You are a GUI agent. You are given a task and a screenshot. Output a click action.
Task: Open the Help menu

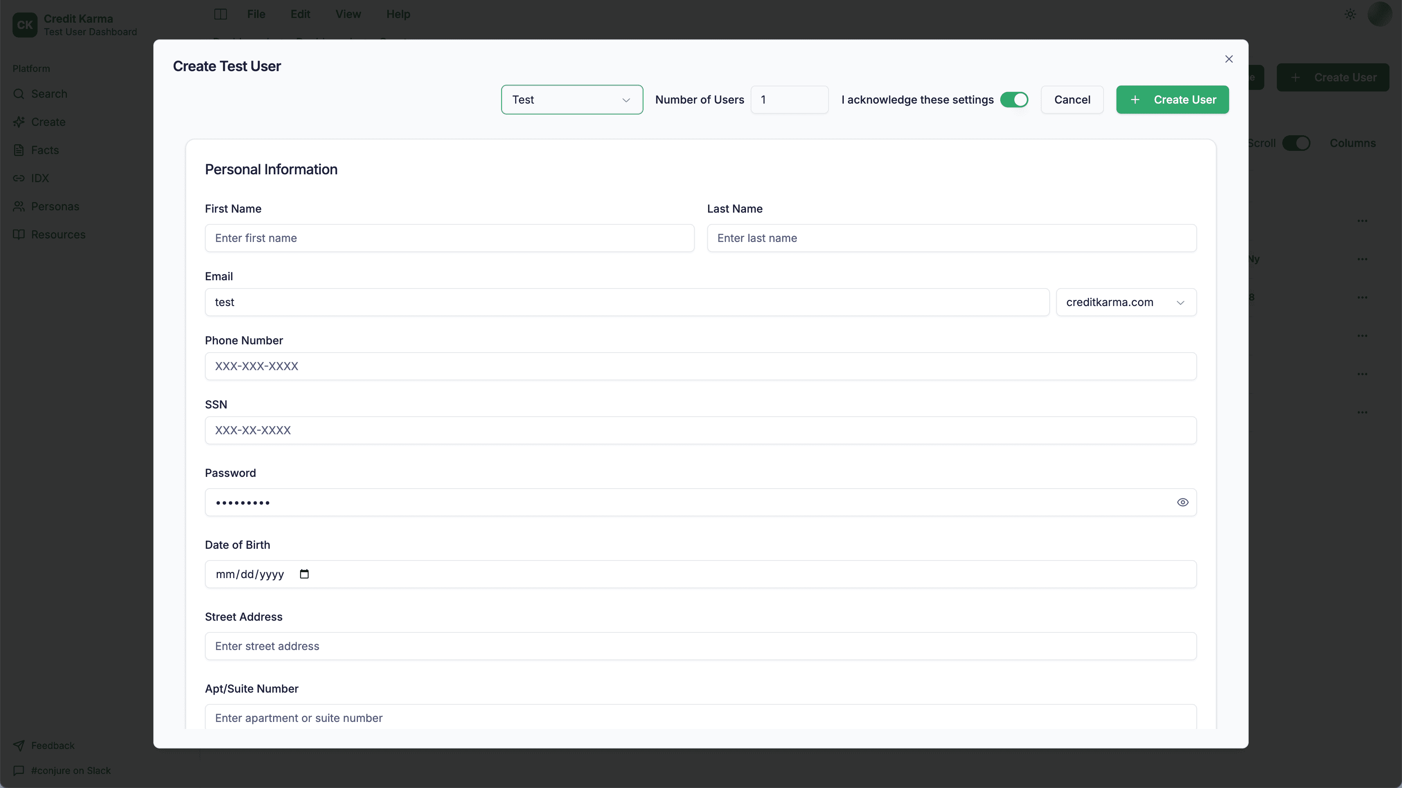[x=398, y=14]
